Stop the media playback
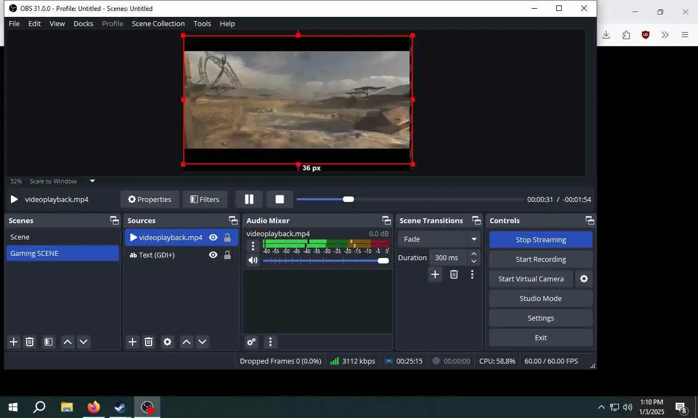698x418 pixels. coord(280,199)
